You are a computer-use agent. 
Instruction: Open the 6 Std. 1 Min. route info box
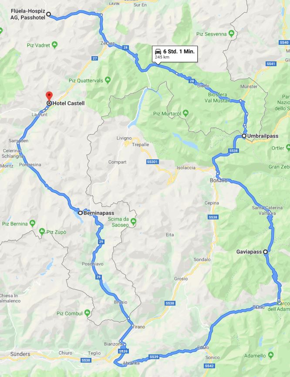(x=175, y=54)
